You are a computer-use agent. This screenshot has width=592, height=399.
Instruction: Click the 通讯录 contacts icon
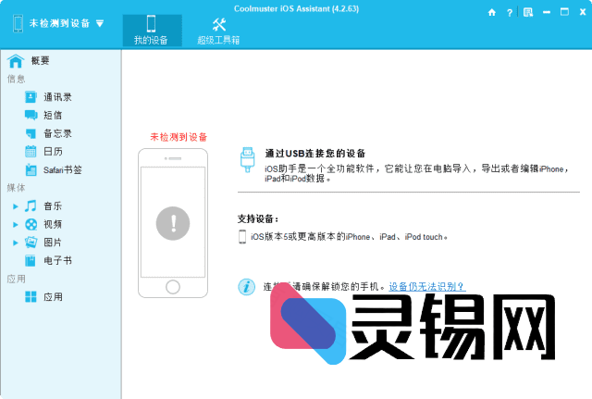pyautogui.click(x=31, y=96)
